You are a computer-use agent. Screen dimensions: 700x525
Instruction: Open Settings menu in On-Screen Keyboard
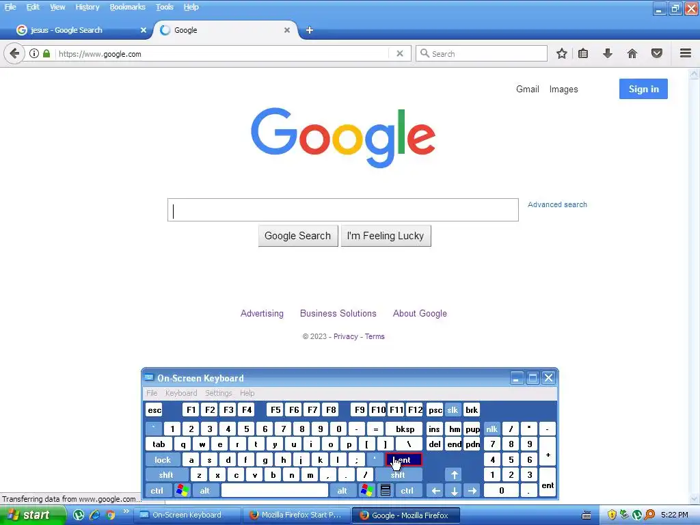coord(218,393)
